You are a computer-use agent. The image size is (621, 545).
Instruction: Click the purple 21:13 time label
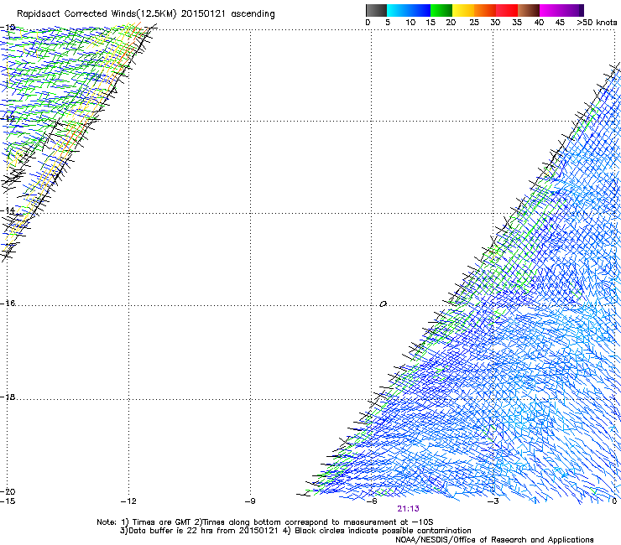coord(408,509)
